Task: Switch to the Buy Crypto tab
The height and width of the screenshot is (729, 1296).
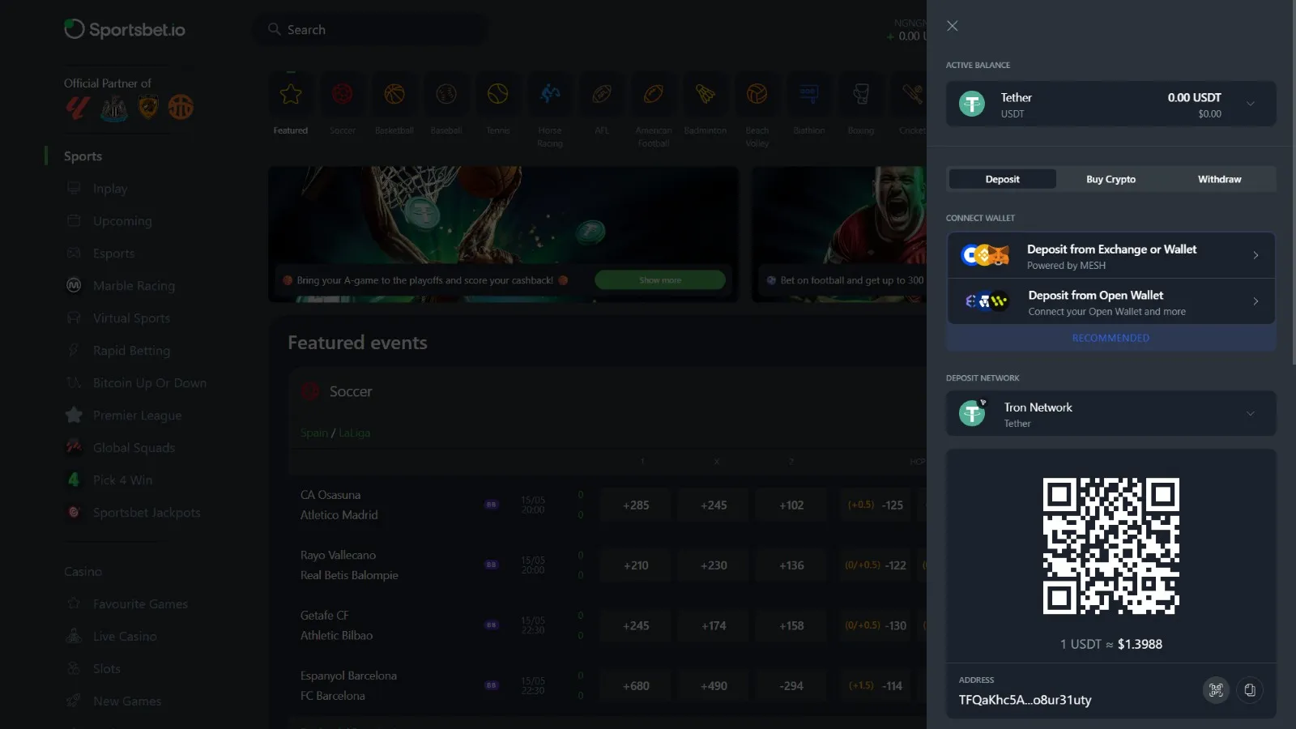Action: coord(1111,179)
